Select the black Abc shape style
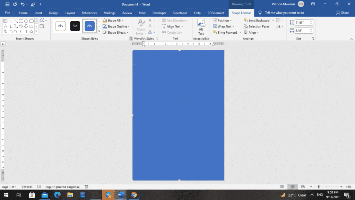 (75, 26)
